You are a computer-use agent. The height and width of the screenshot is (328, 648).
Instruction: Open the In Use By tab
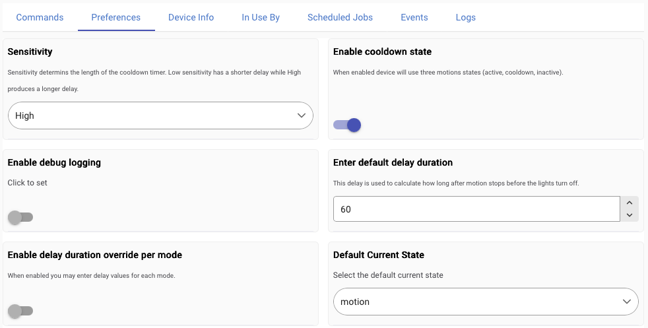(x=261, y=17)
